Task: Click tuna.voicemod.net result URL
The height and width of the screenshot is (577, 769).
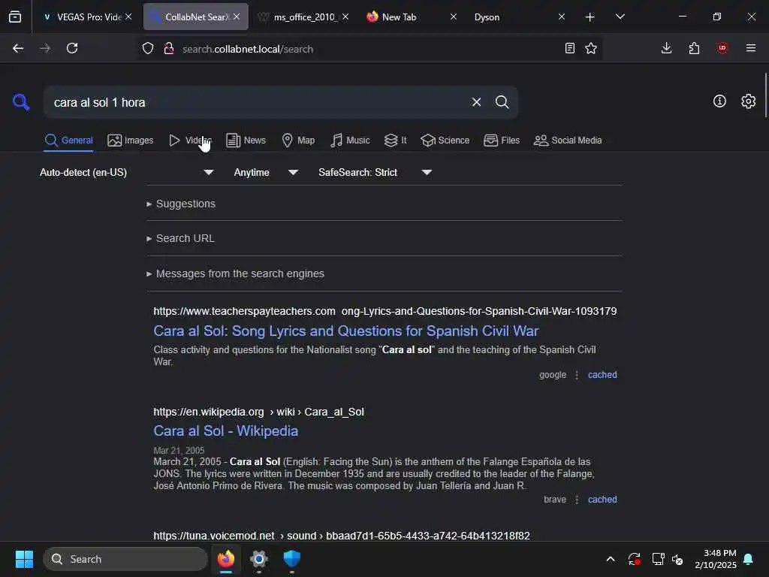Action: pos(342,536)
